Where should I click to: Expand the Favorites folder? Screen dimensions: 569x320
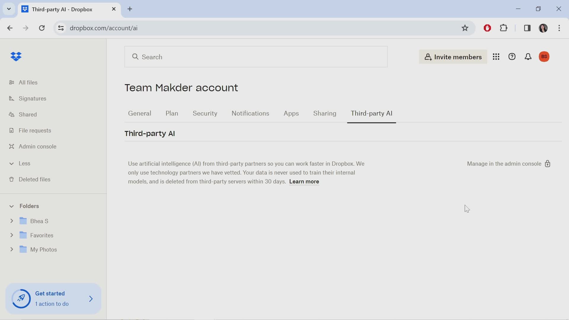12,235
